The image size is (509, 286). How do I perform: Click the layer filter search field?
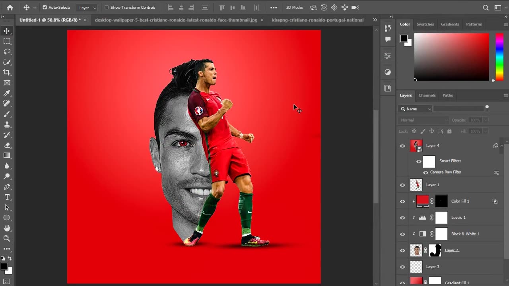[458, 109]
